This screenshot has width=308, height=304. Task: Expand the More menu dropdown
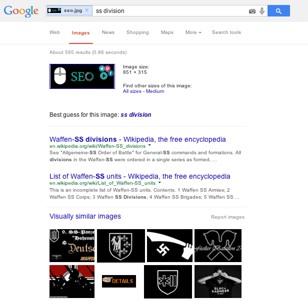(x=193, y=32)
